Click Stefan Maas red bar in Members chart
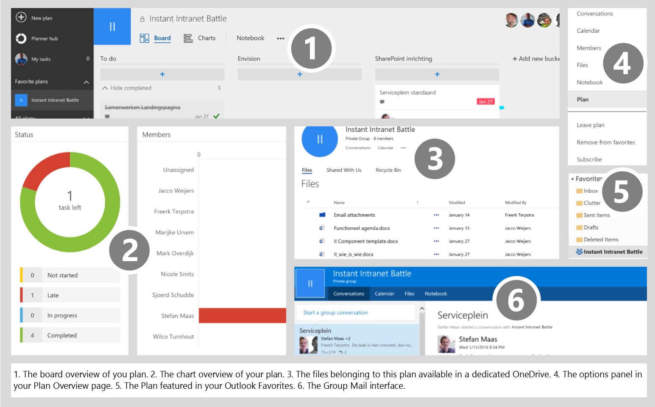655x407 pixels. 242,315
